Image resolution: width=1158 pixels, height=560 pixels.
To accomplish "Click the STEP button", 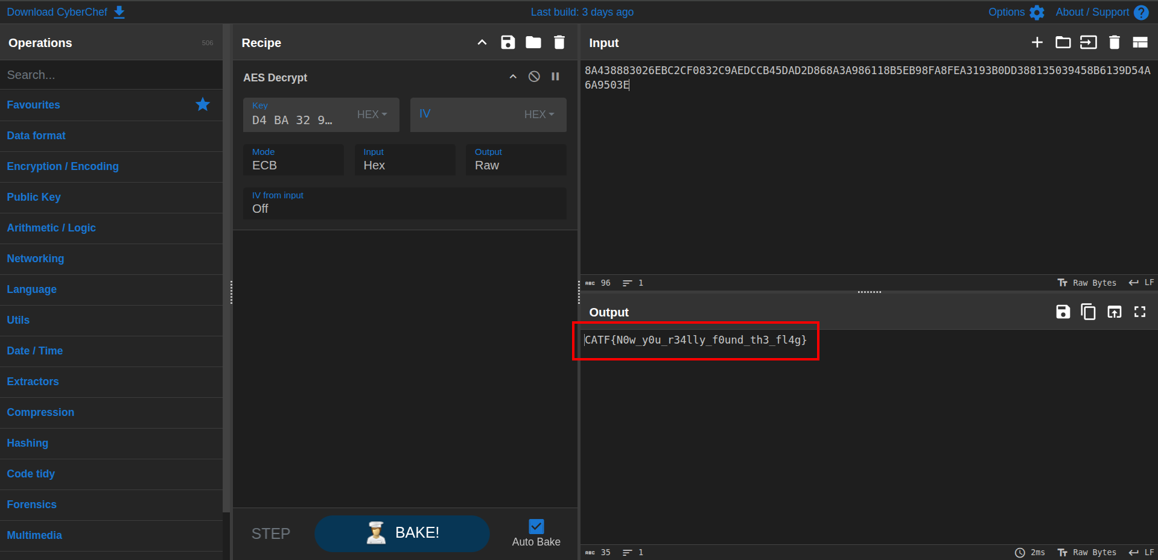I will point(271,533).
